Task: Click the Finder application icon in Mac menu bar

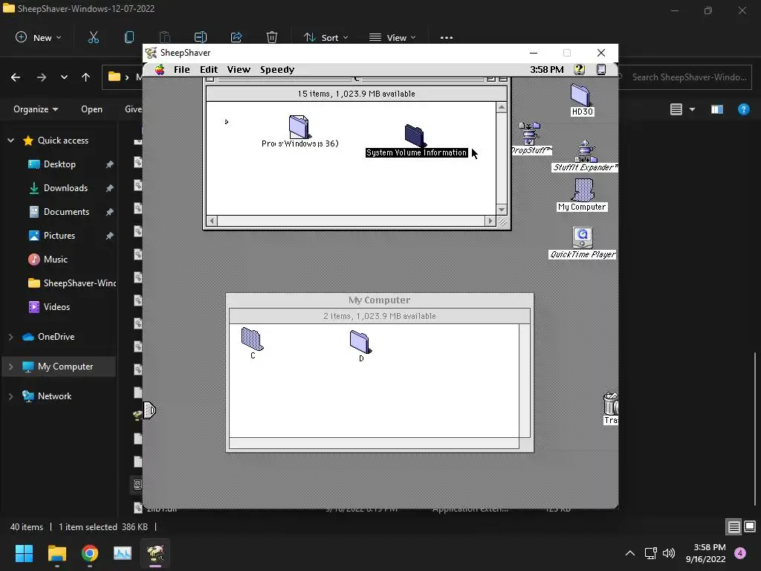Action: (601, 69)
